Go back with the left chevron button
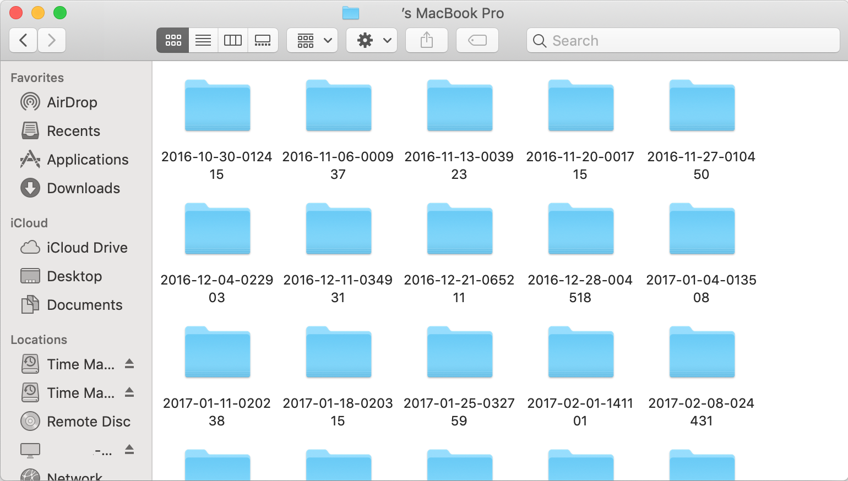This screenshot has height=481, width=848. click(24, 40)
